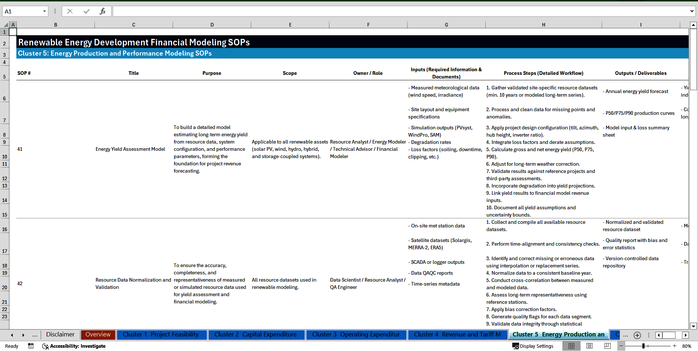Open Page Break Preview view
The image size is (698, 351).
[x=607, y=346]
